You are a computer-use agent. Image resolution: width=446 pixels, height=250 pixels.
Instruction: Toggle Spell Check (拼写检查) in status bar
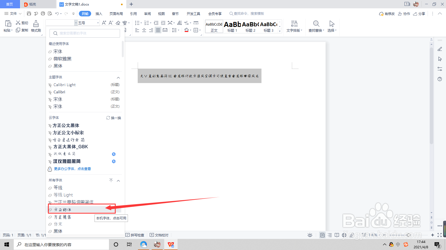tap(135, 235)
